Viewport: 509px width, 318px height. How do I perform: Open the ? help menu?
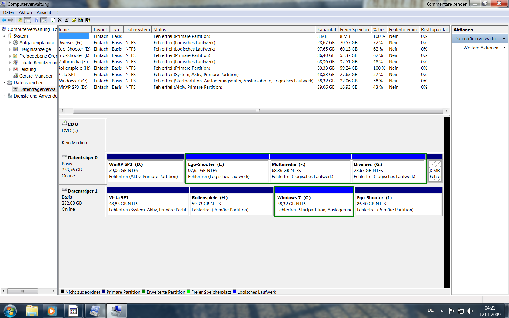[57, 12]
